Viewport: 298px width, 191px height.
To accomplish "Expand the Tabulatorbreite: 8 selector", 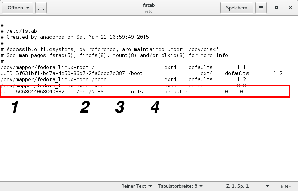I will tap(180, 186).
